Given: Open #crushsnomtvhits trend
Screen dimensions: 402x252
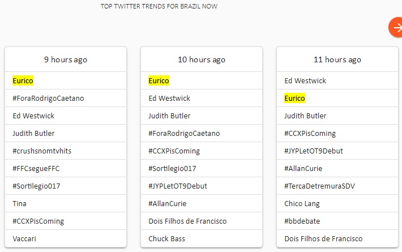Looking at the screenshot, I should click(42, 151).
